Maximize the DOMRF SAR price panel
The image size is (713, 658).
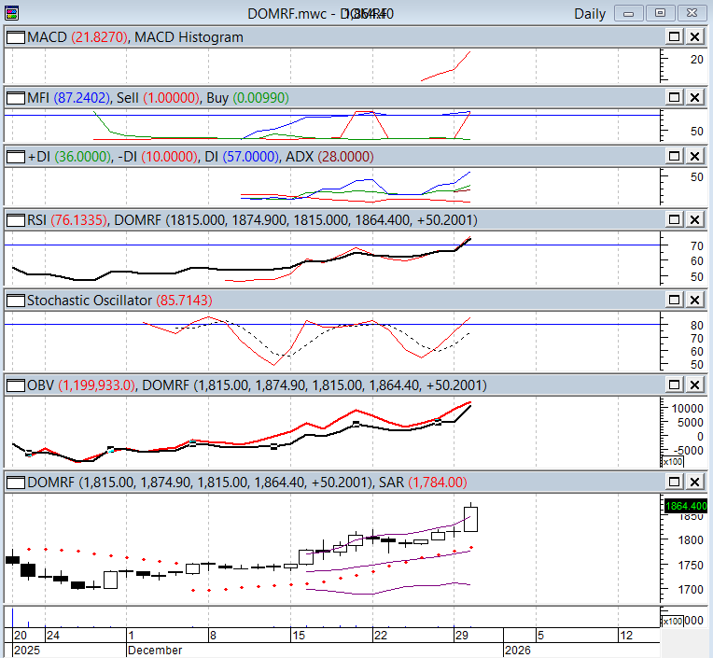[674, 482]
